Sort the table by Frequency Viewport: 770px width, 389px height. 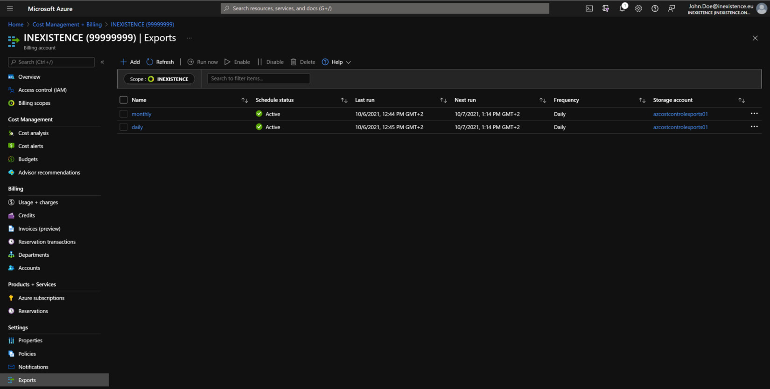click(x=642, y=100)
